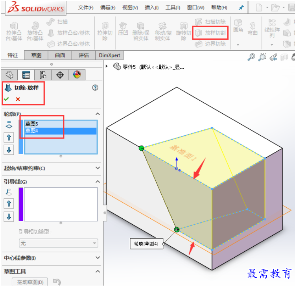Collapse the 引导线(G) section

click(98, 182)
